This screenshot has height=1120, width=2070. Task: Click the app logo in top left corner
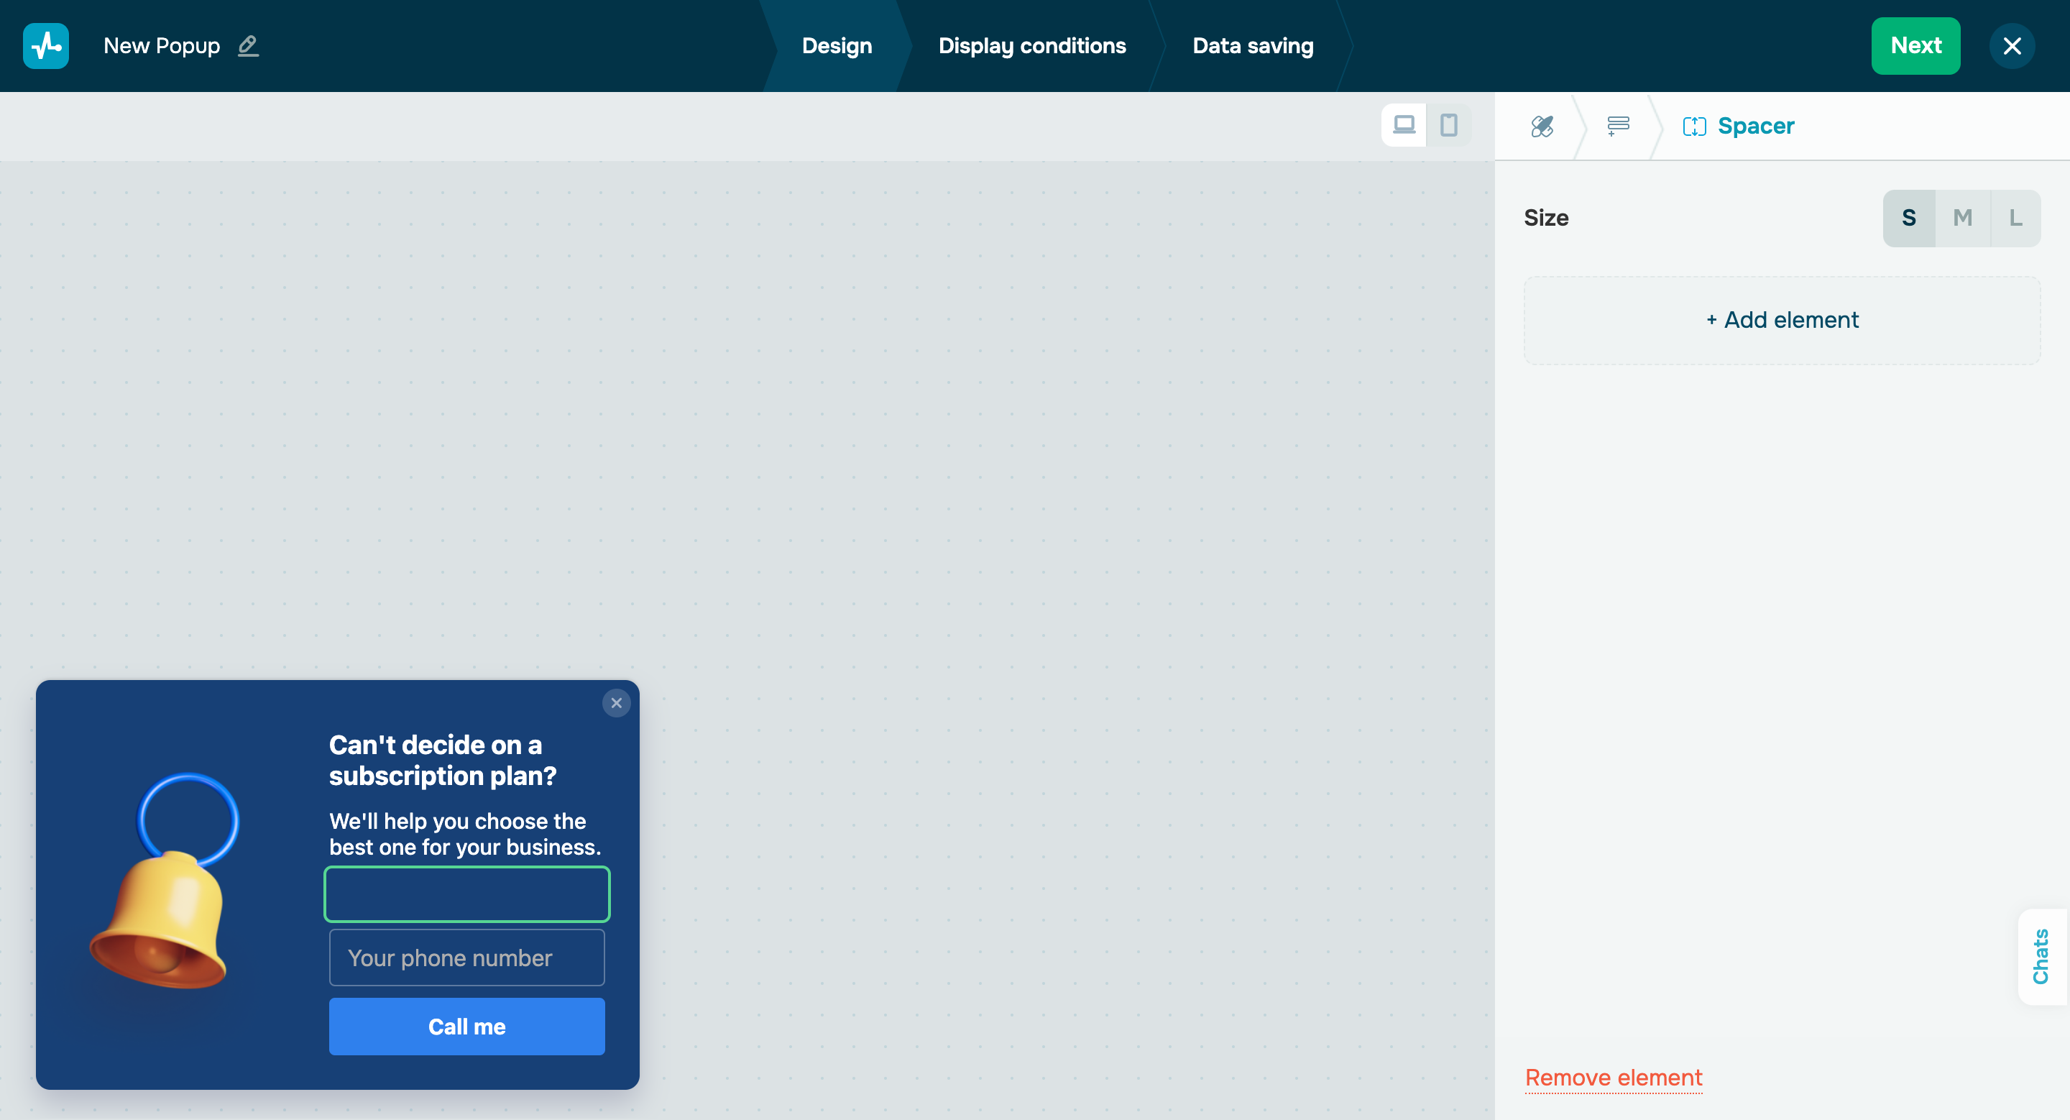(x=46, y=46)
